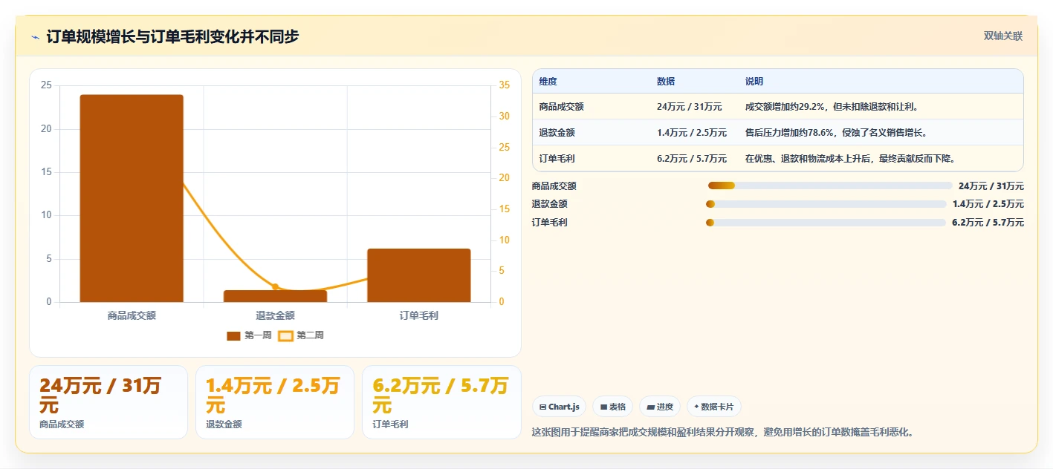Click description starting 售后压力增加约78.6%

point(837,133)
